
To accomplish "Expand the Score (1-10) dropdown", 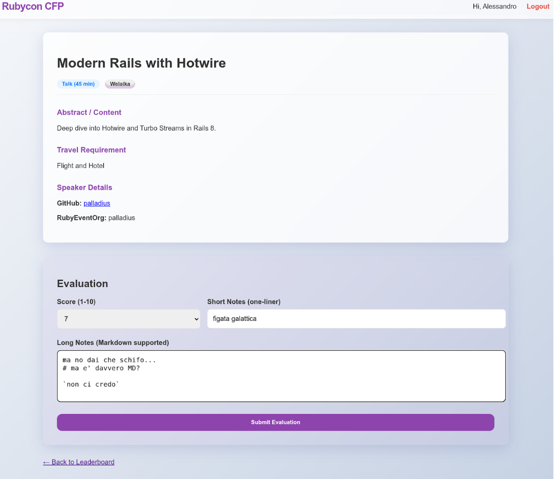I will (x=128, y=319).
